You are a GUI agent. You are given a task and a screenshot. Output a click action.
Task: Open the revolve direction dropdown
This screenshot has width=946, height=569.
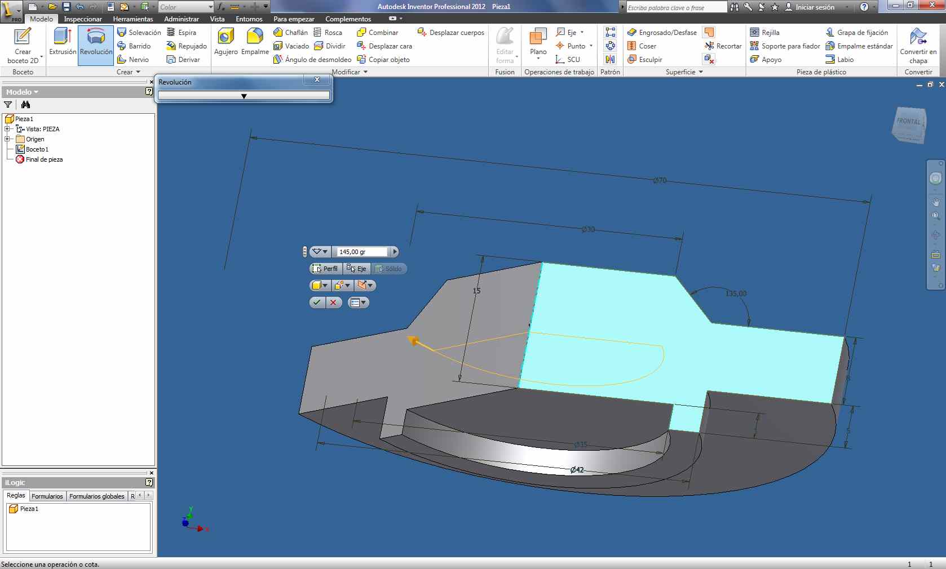365,286
